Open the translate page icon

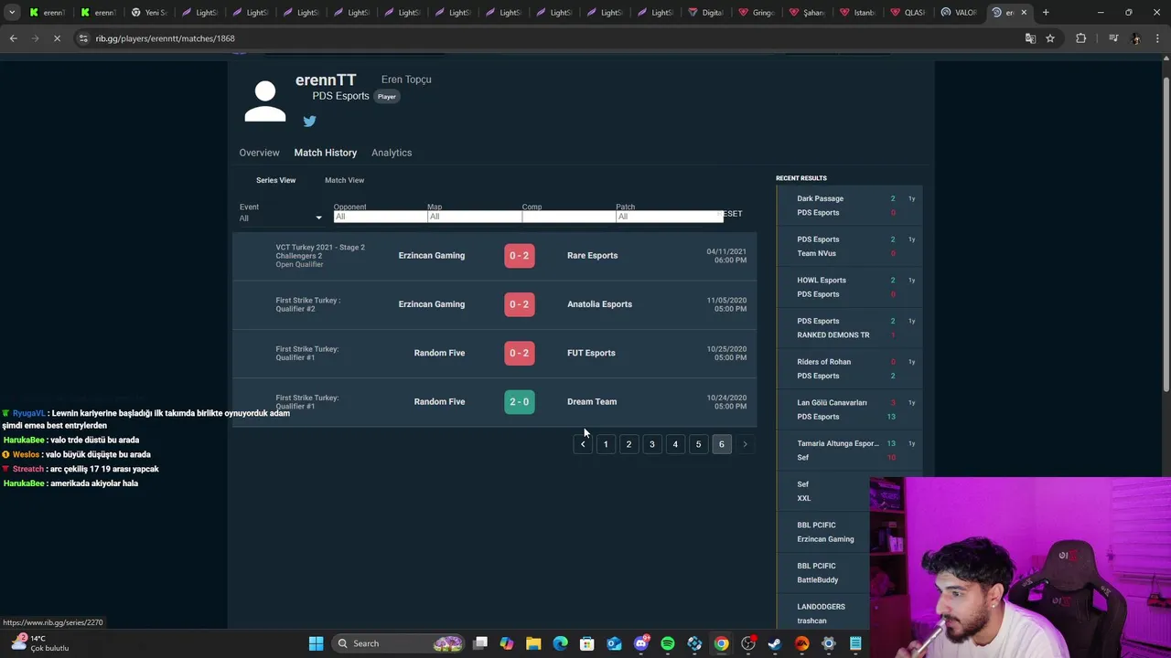1030,38
